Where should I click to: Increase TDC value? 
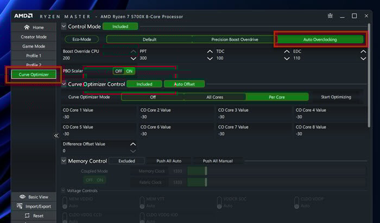[287, 52]
